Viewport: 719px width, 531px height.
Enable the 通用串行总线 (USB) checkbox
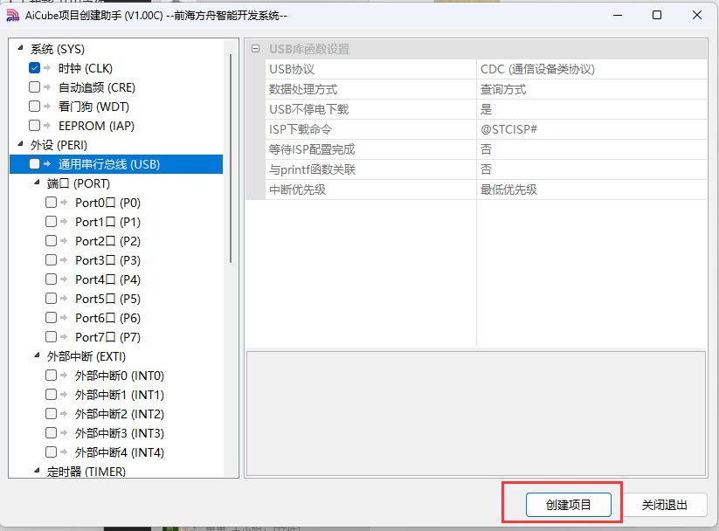coord(34,163)
